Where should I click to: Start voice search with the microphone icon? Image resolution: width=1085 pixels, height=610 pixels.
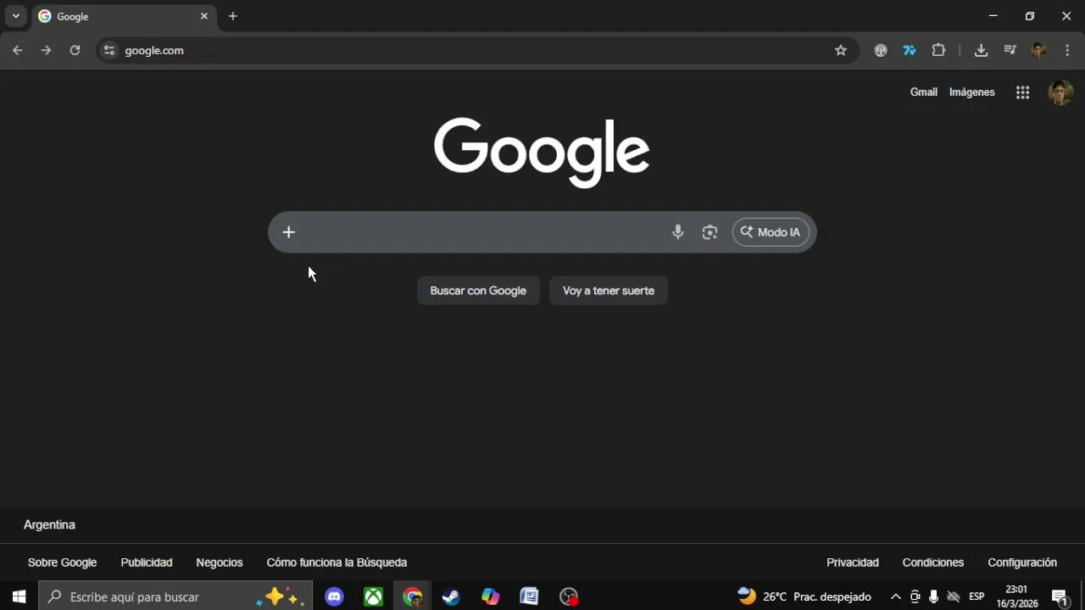[678, 232]
